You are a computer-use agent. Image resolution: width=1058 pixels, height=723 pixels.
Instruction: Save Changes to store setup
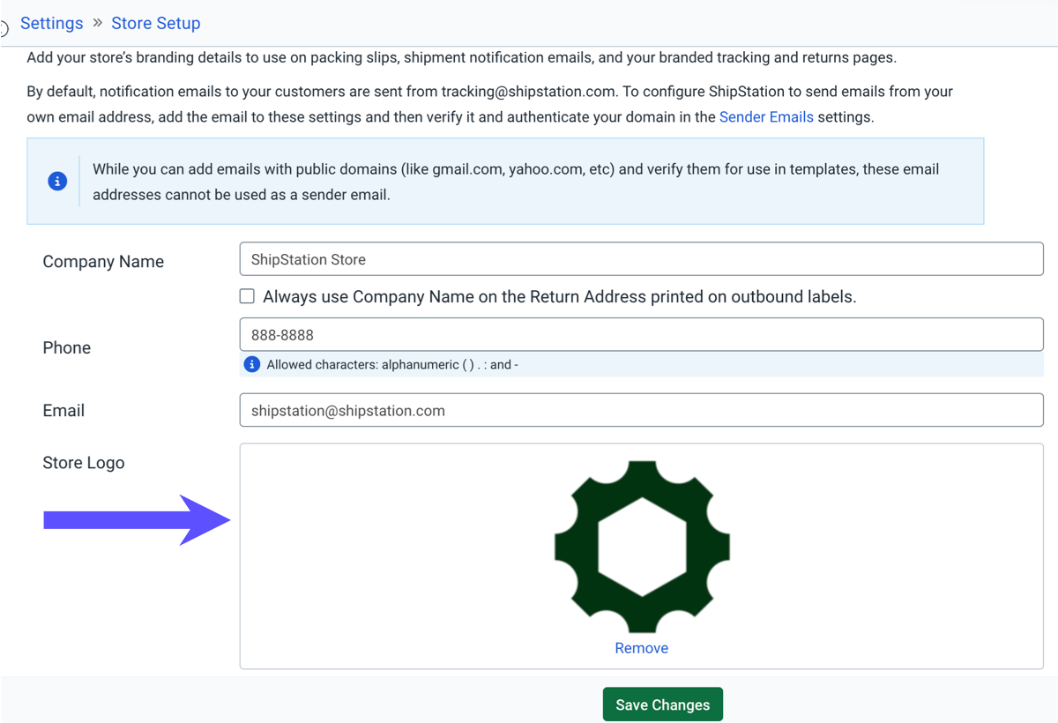click(x=663, y=704)
